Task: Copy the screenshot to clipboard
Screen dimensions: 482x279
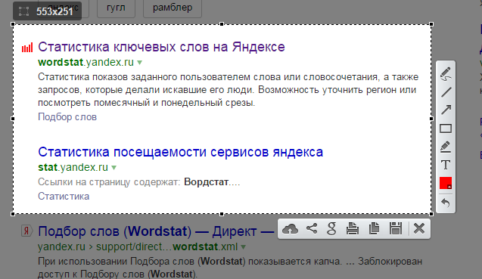Action: click(x=374, y=229)
